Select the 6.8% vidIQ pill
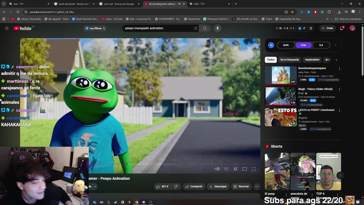This screenshot has width=364, height=205. tap(286, 45)
